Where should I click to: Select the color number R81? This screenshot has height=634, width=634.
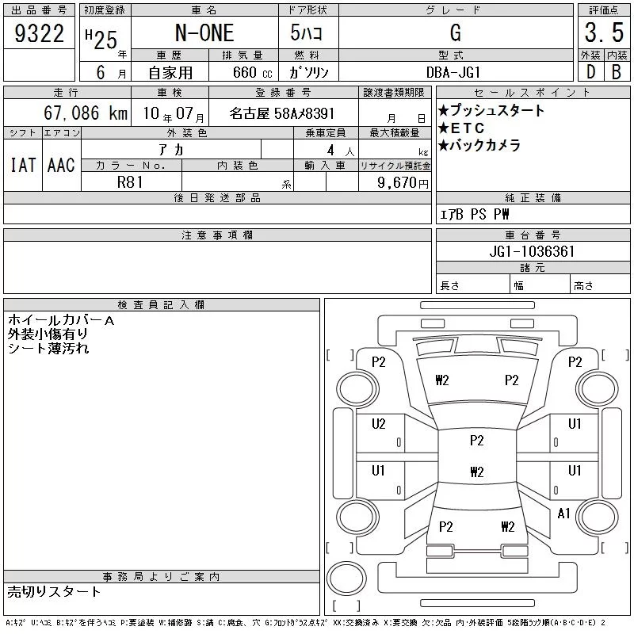130,182
